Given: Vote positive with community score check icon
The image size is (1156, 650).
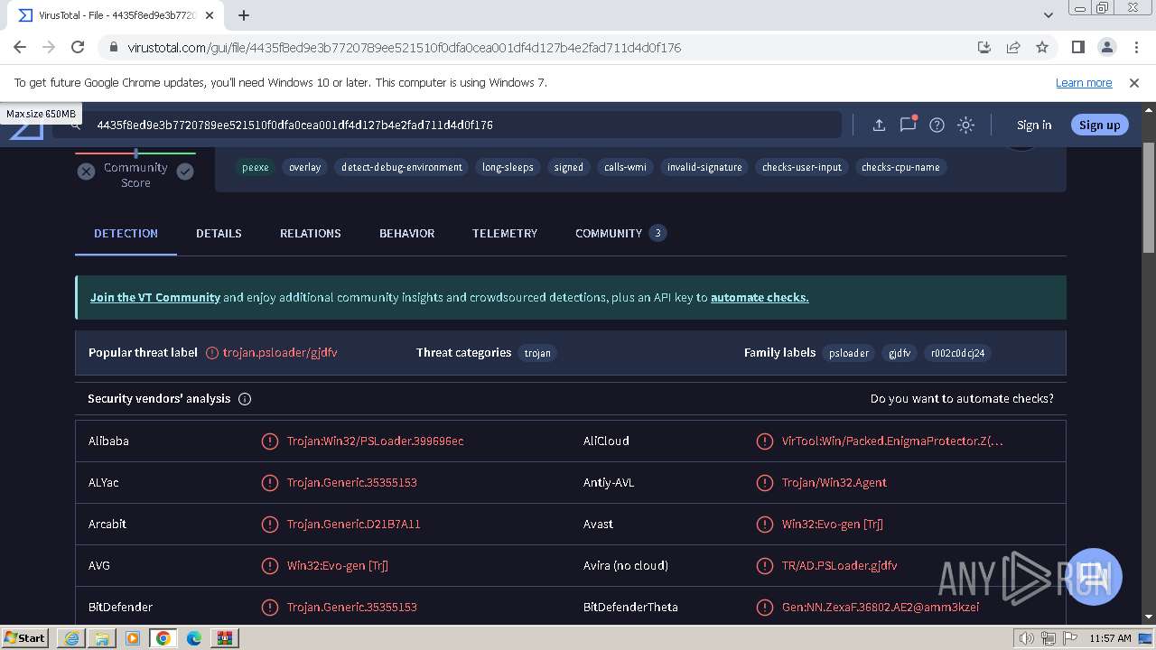Looking at the screenshot, I should (185, 172).
